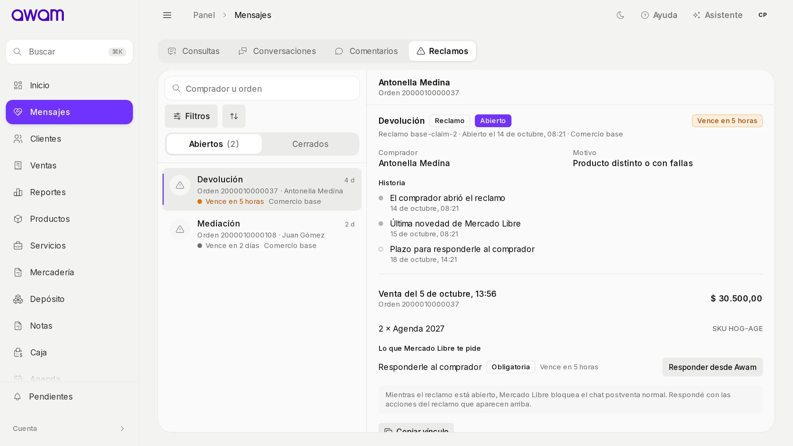
Task: Select the Mediación claim of Juan Gómez
Action: (x=262, y=234)
